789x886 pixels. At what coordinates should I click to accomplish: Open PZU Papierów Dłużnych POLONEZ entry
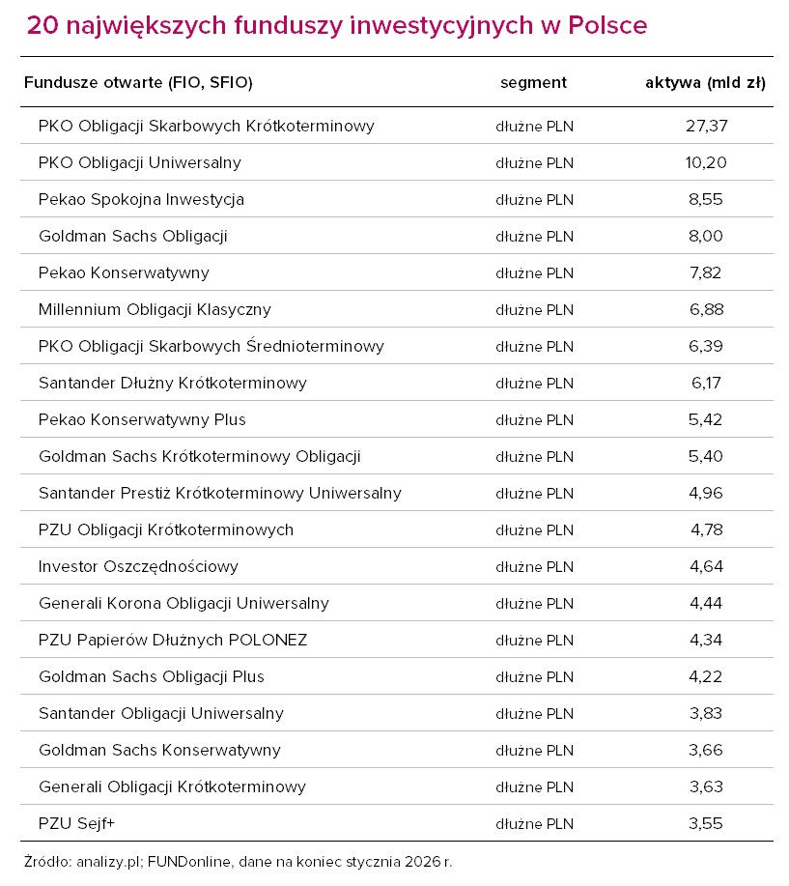[x=173, y=640]
